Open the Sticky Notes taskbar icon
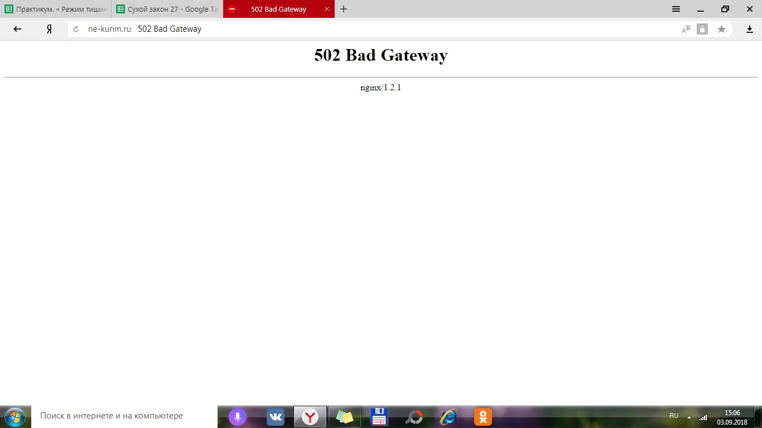The width and height of the screenshot is (762, 428). 345,417
